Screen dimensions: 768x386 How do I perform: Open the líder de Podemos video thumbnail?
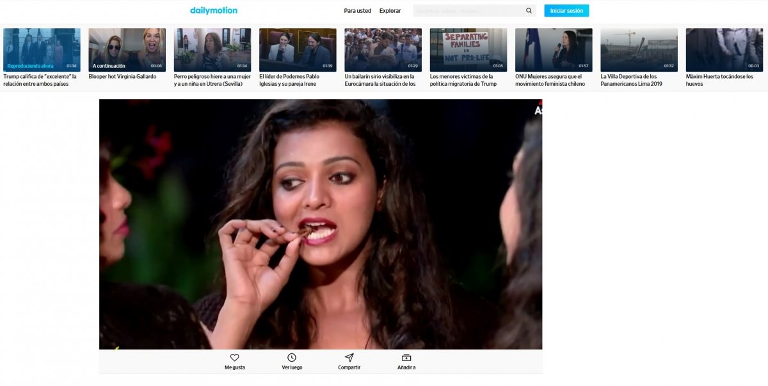pos(298,49)
